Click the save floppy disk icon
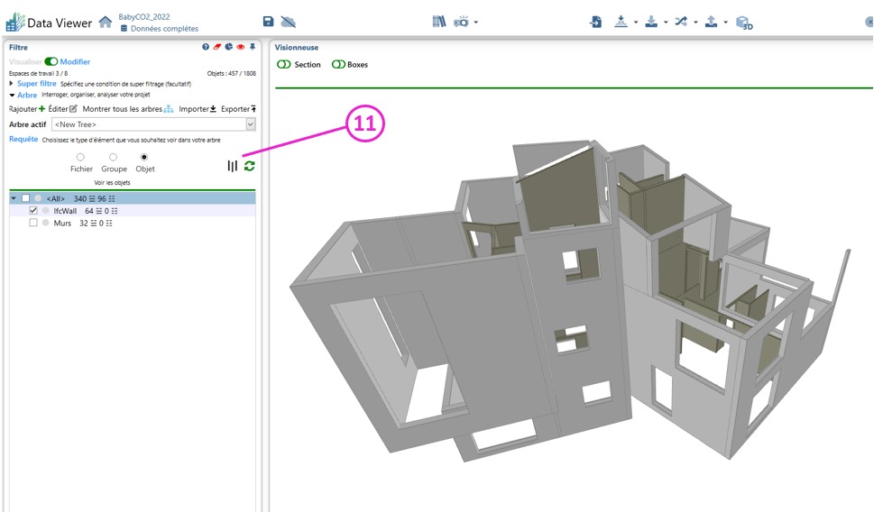 (268, 22)
